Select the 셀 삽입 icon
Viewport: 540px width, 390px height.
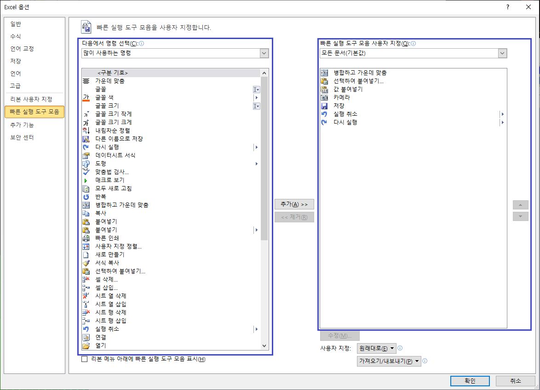point(86,288)
